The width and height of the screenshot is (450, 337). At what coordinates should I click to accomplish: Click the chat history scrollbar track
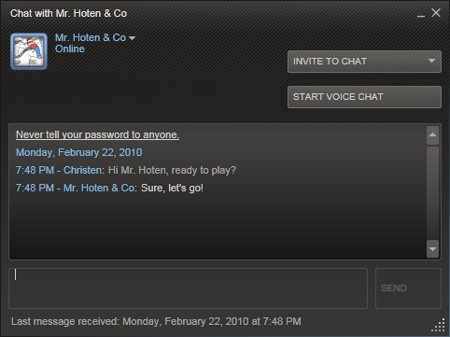coord(432,193)
